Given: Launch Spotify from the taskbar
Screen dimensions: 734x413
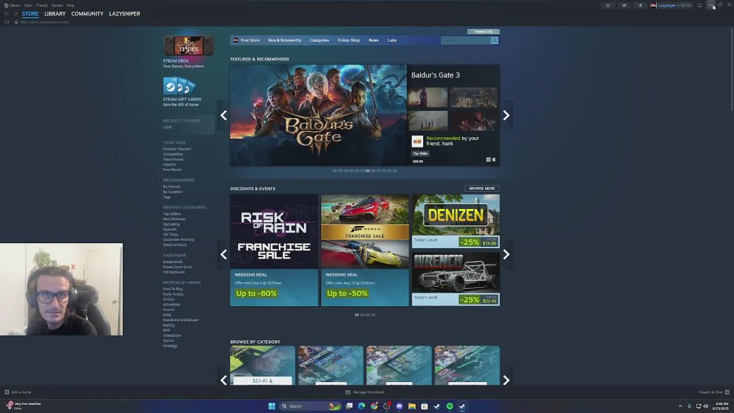Looking at the screenshot, I should pyautogui.click(x=450, y=406).
